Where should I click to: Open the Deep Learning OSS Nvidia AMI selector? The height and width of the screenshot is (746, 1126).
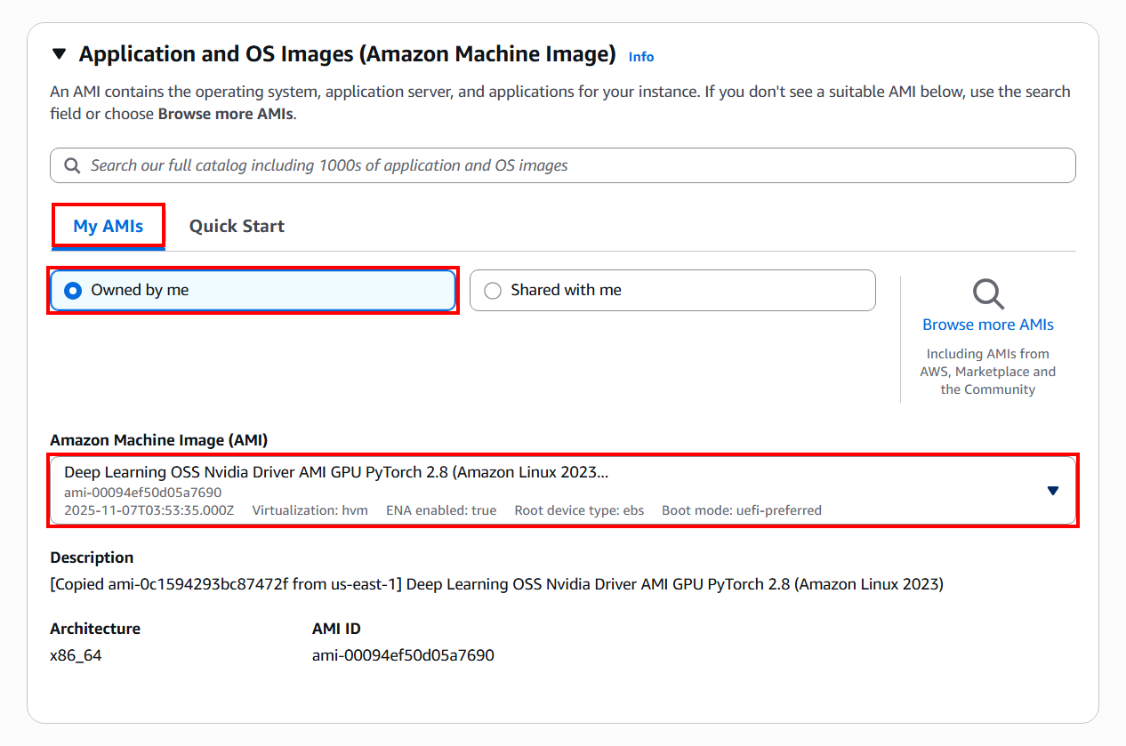tap(551, 491)
